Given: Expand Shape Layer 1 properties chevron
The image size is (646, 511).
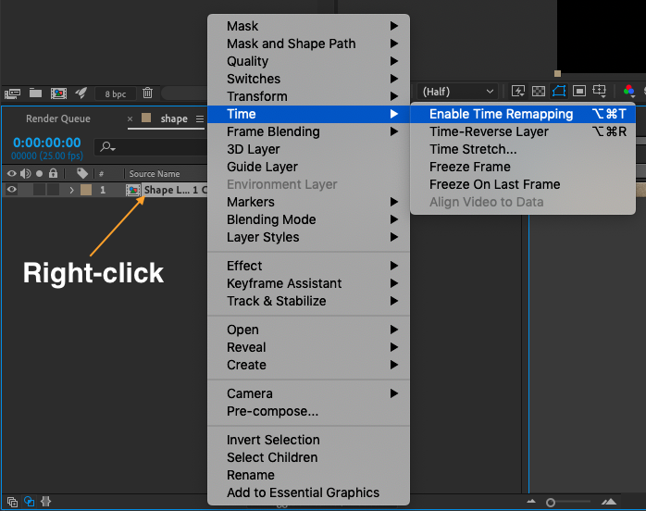Looking at the screenshot, I should [71, 190].
